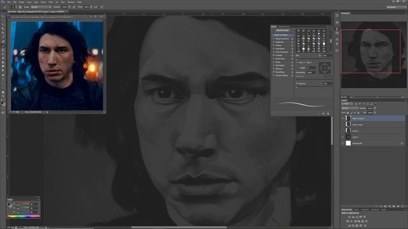Add Curves adjustment
This screenshot has height=229, width=408.
357,217
